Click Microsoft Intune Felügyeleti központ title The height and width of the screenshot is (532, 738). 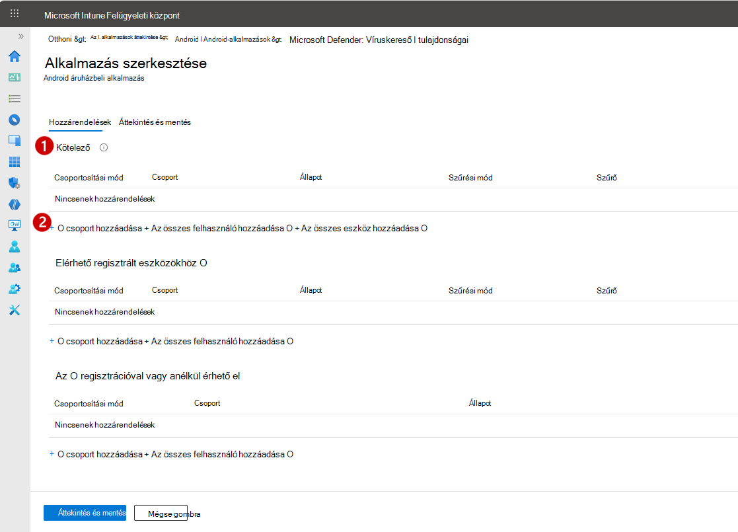pyautogui.click(x=112, y=15)
